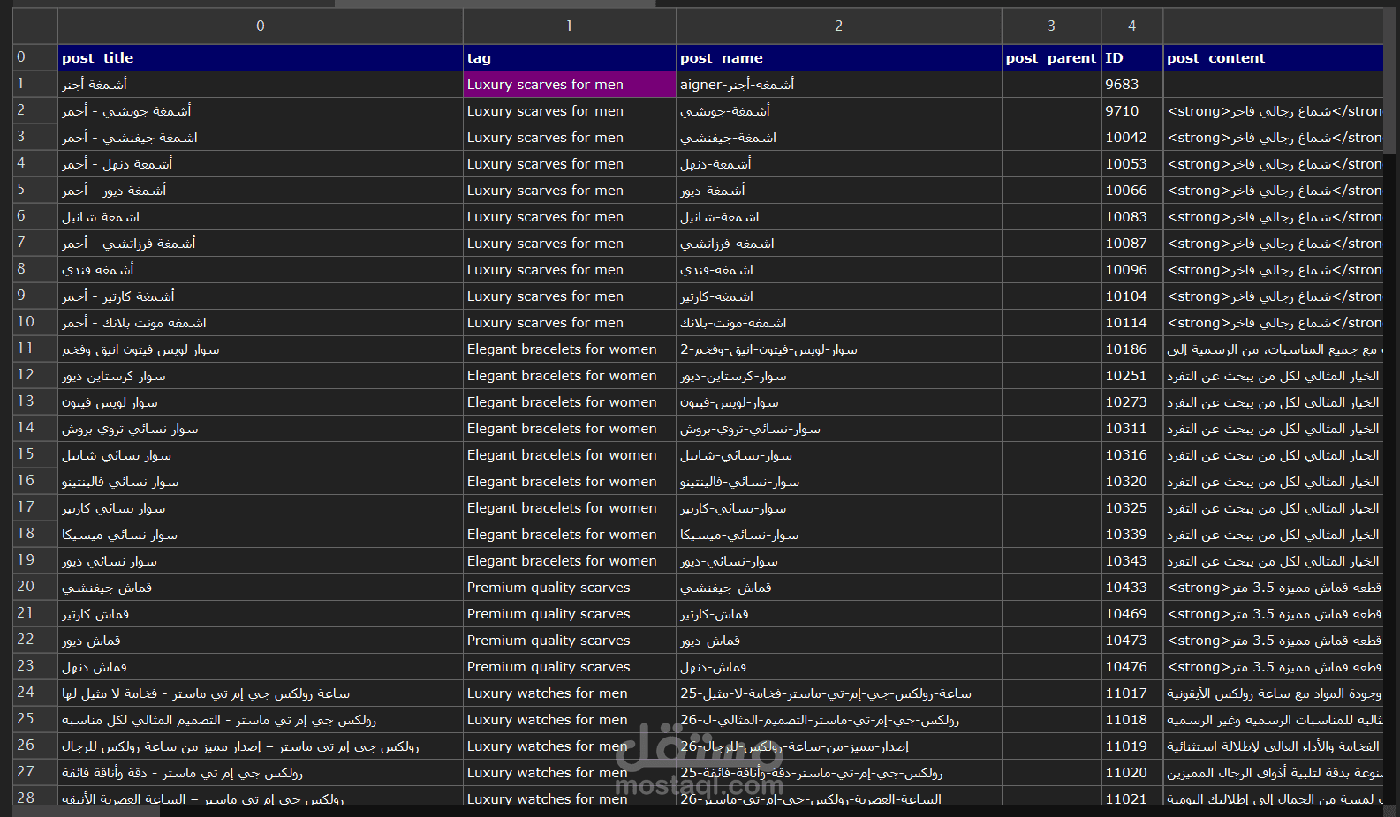Click the ID cell 10311
The width and height of the screenshot is (1400, 817).
[x=1132, y=429]
